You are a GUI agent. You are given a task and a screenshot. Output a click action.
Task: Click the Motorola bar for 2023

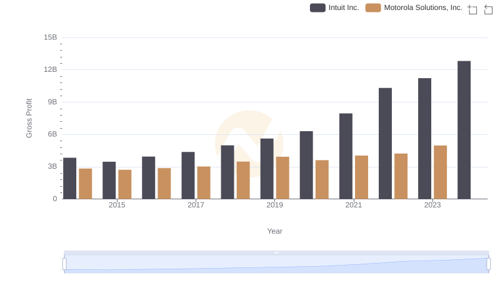(441, 172)
